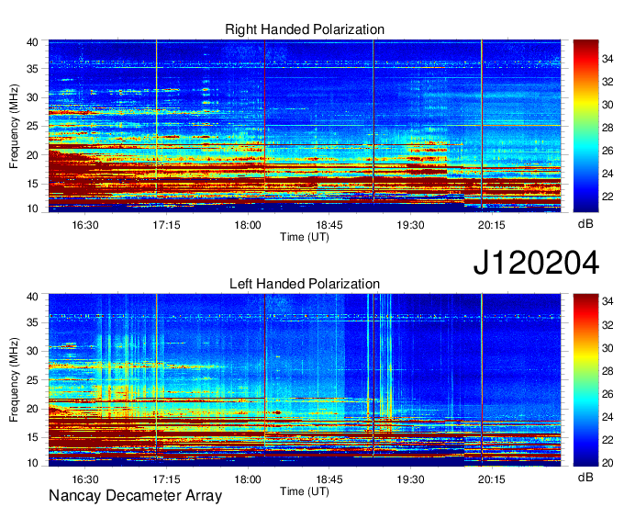Click the right-handed plot's color scale bar
624x507 pixels.
pyautogui.click(x=585, y=126)
